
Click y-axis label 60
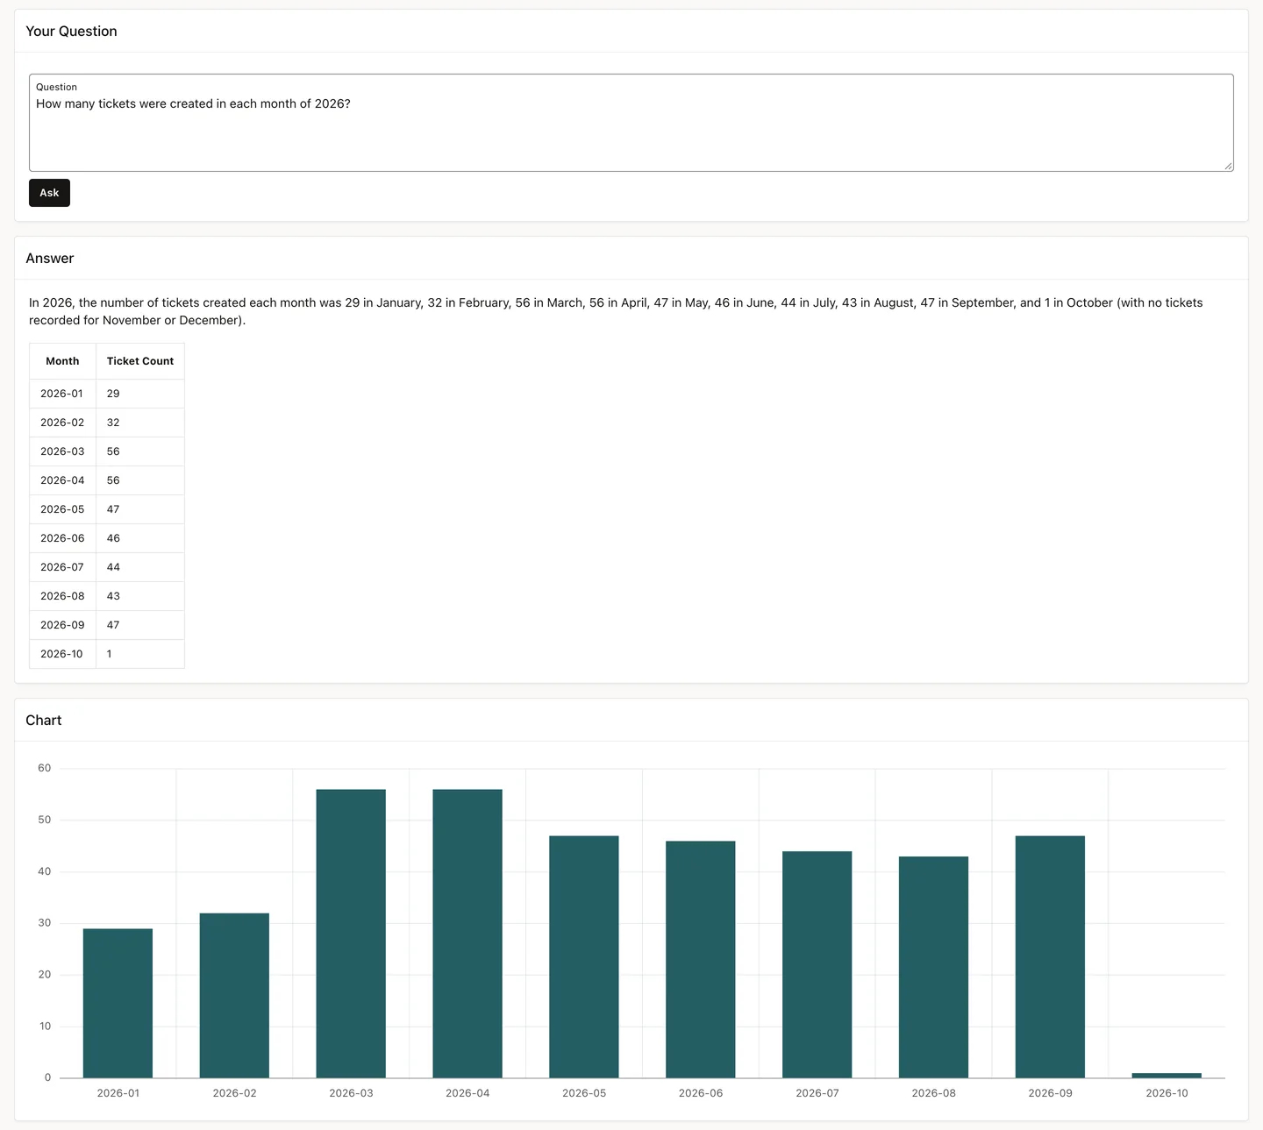click(x=45, y=768)
